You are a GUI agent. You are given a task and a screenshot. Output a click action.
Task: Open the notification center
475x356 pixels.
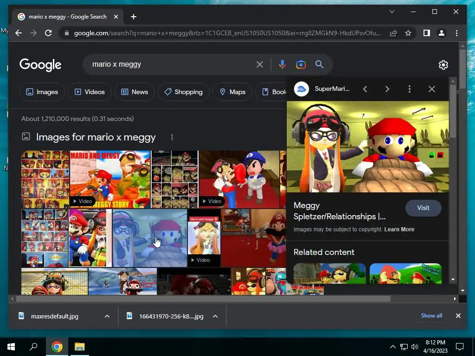pos(460,347)
